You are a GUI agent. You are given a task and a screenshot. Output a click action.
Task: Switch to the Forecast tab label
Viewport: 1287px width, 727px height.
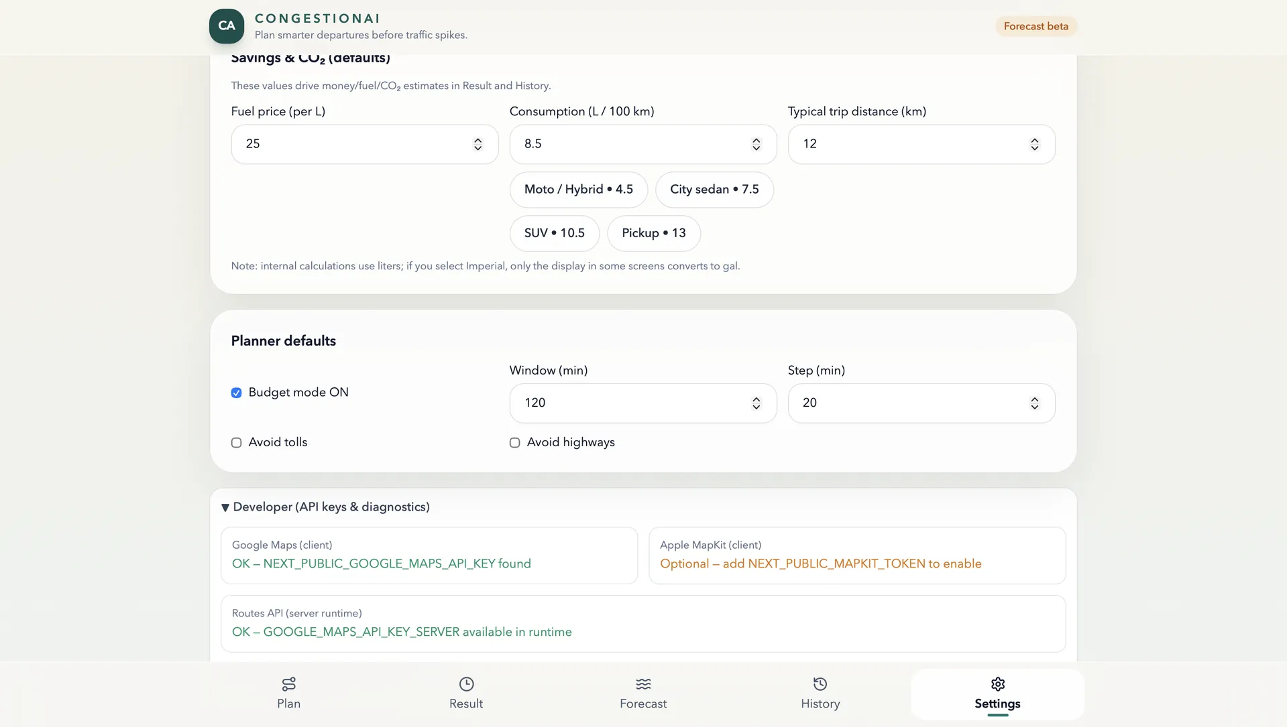coord(643,704)
